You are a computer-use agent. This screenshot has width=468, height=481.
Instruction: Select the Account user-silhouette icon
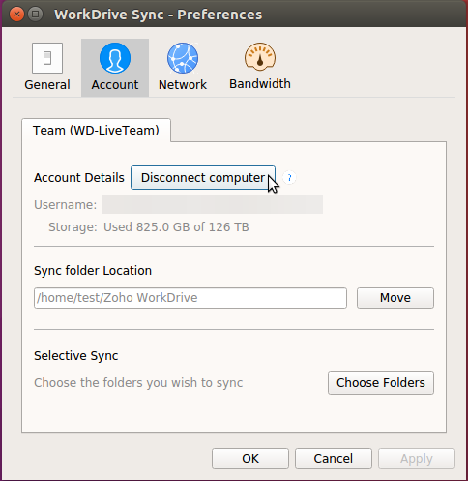[x=115, y=58]
